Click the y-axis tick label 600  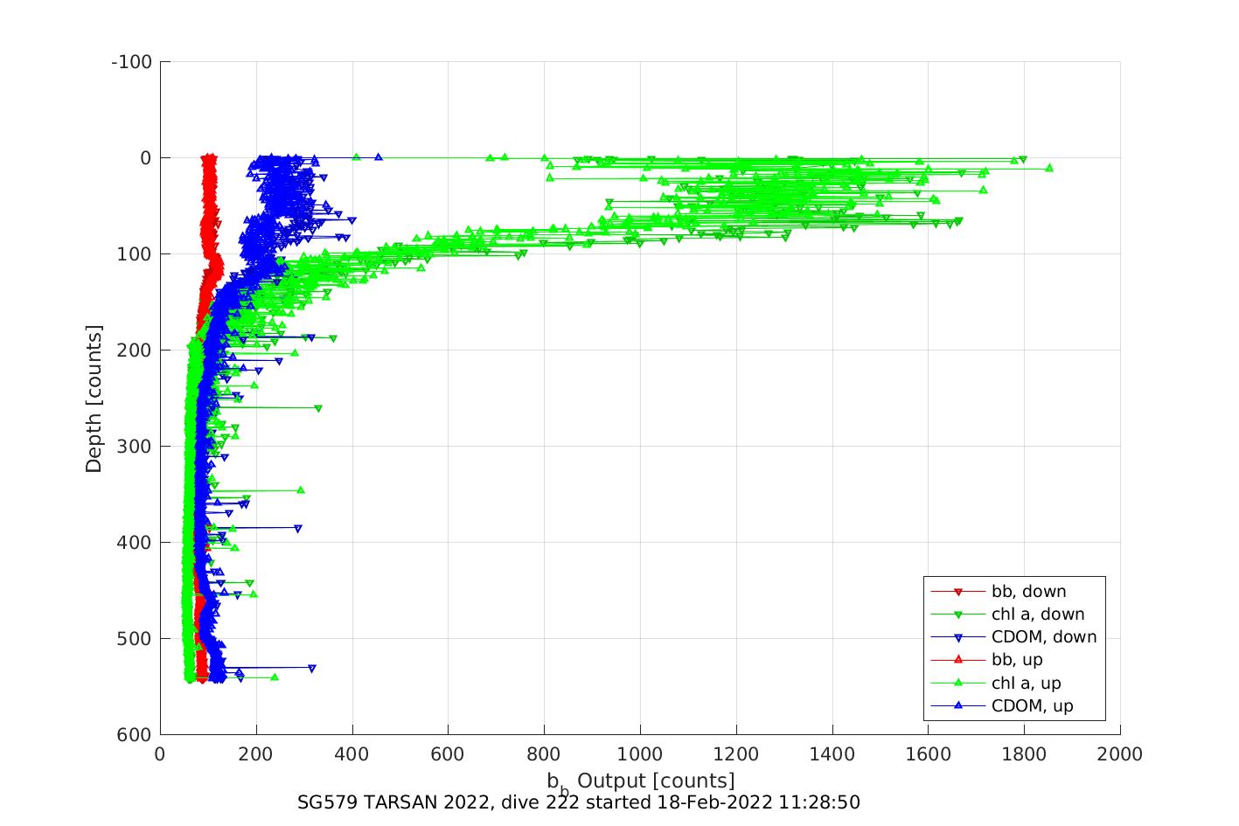[x=136, y=735]
